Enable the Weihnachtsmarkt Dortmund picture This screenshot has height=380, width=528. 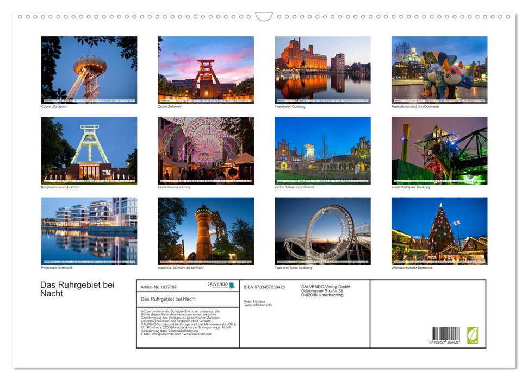coord(440,231)
